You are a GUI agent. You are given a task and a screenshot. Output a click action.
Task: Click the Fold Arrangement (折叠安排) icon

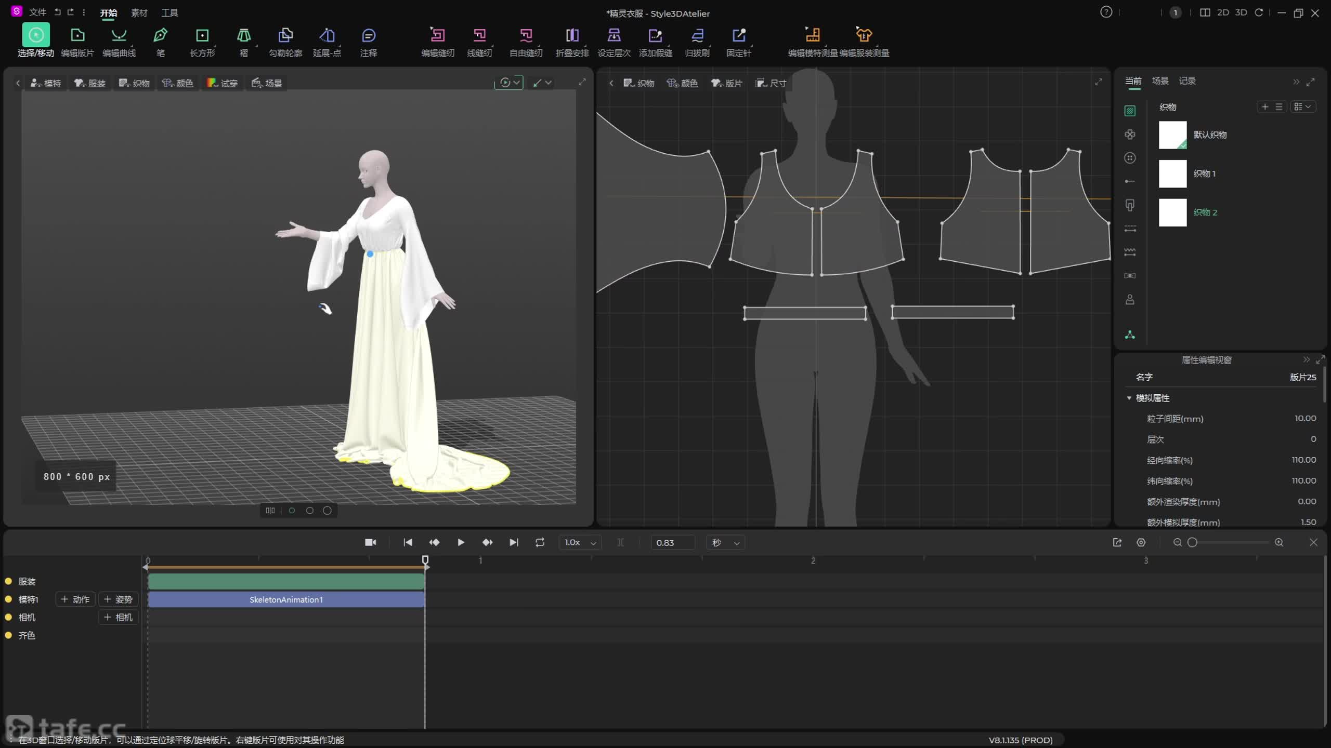pos(572,36)
